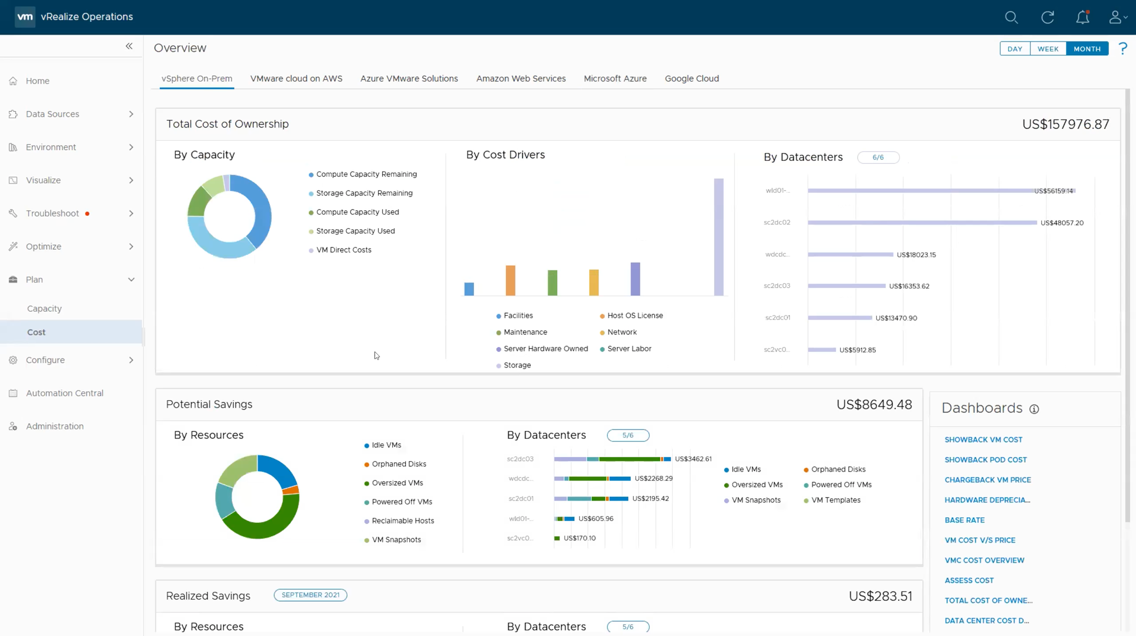The height and width of the screenshot is (636, 1136).
Task: Click the Home house icon
Action: [13, 81]
